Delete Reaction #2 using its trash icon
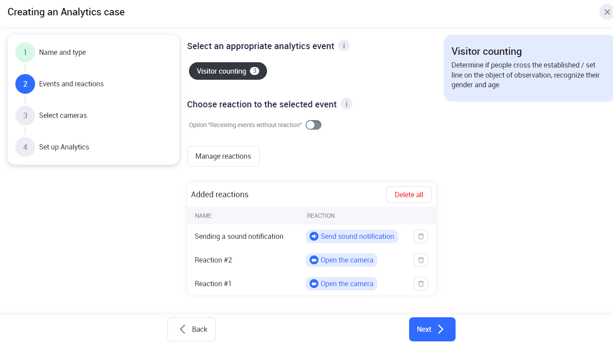The width and height of the screenshot is (613, 344). click(421, 260)
